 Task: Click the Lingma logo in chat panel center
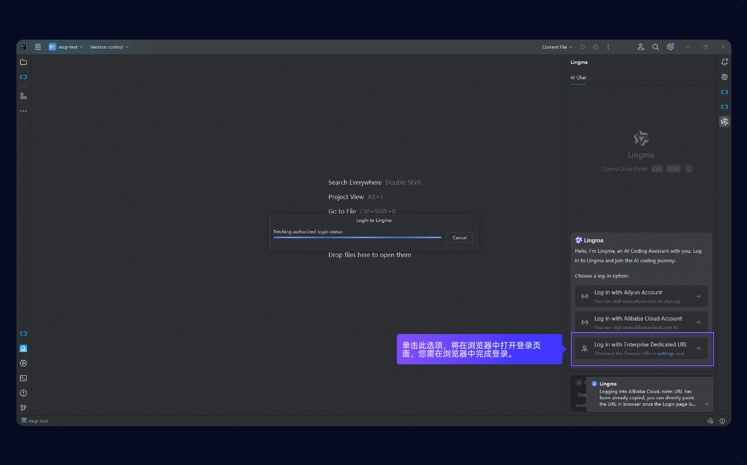click(x=641, y=139)
